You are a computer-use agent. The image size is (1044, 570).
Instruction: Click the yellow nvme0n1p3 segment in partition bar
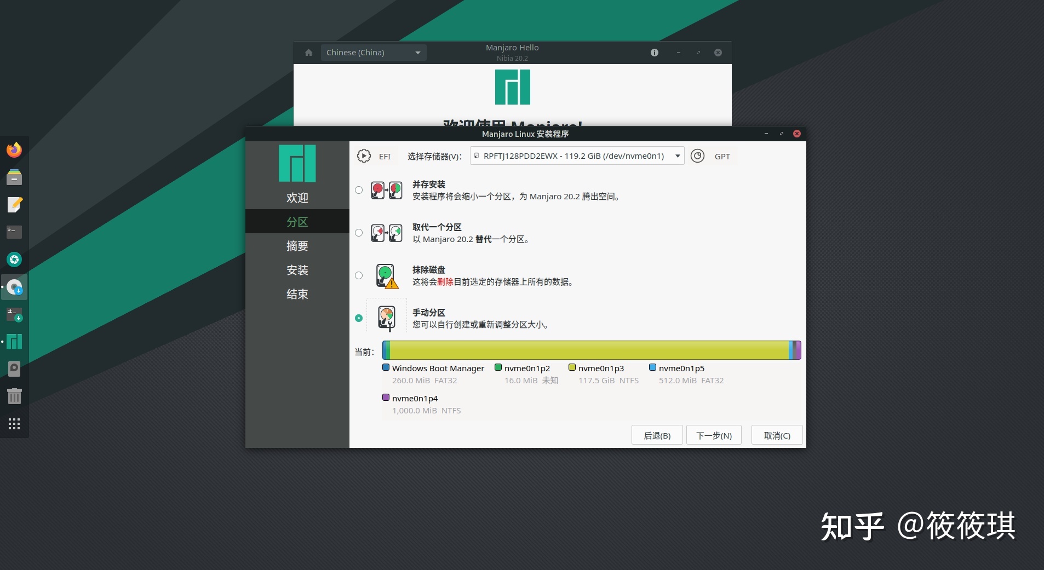click(x=589, y=350)
